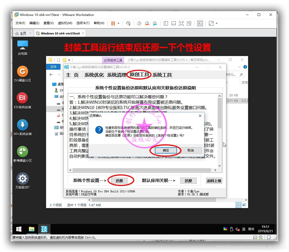The image size is (289, 252).
Task: Open Quick Access Toolbar dropdown in Explorer
Action: pos(69,60)
